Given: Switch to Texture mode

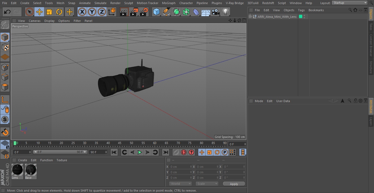Looking at the screenshot, I should [x=5, y=47].
